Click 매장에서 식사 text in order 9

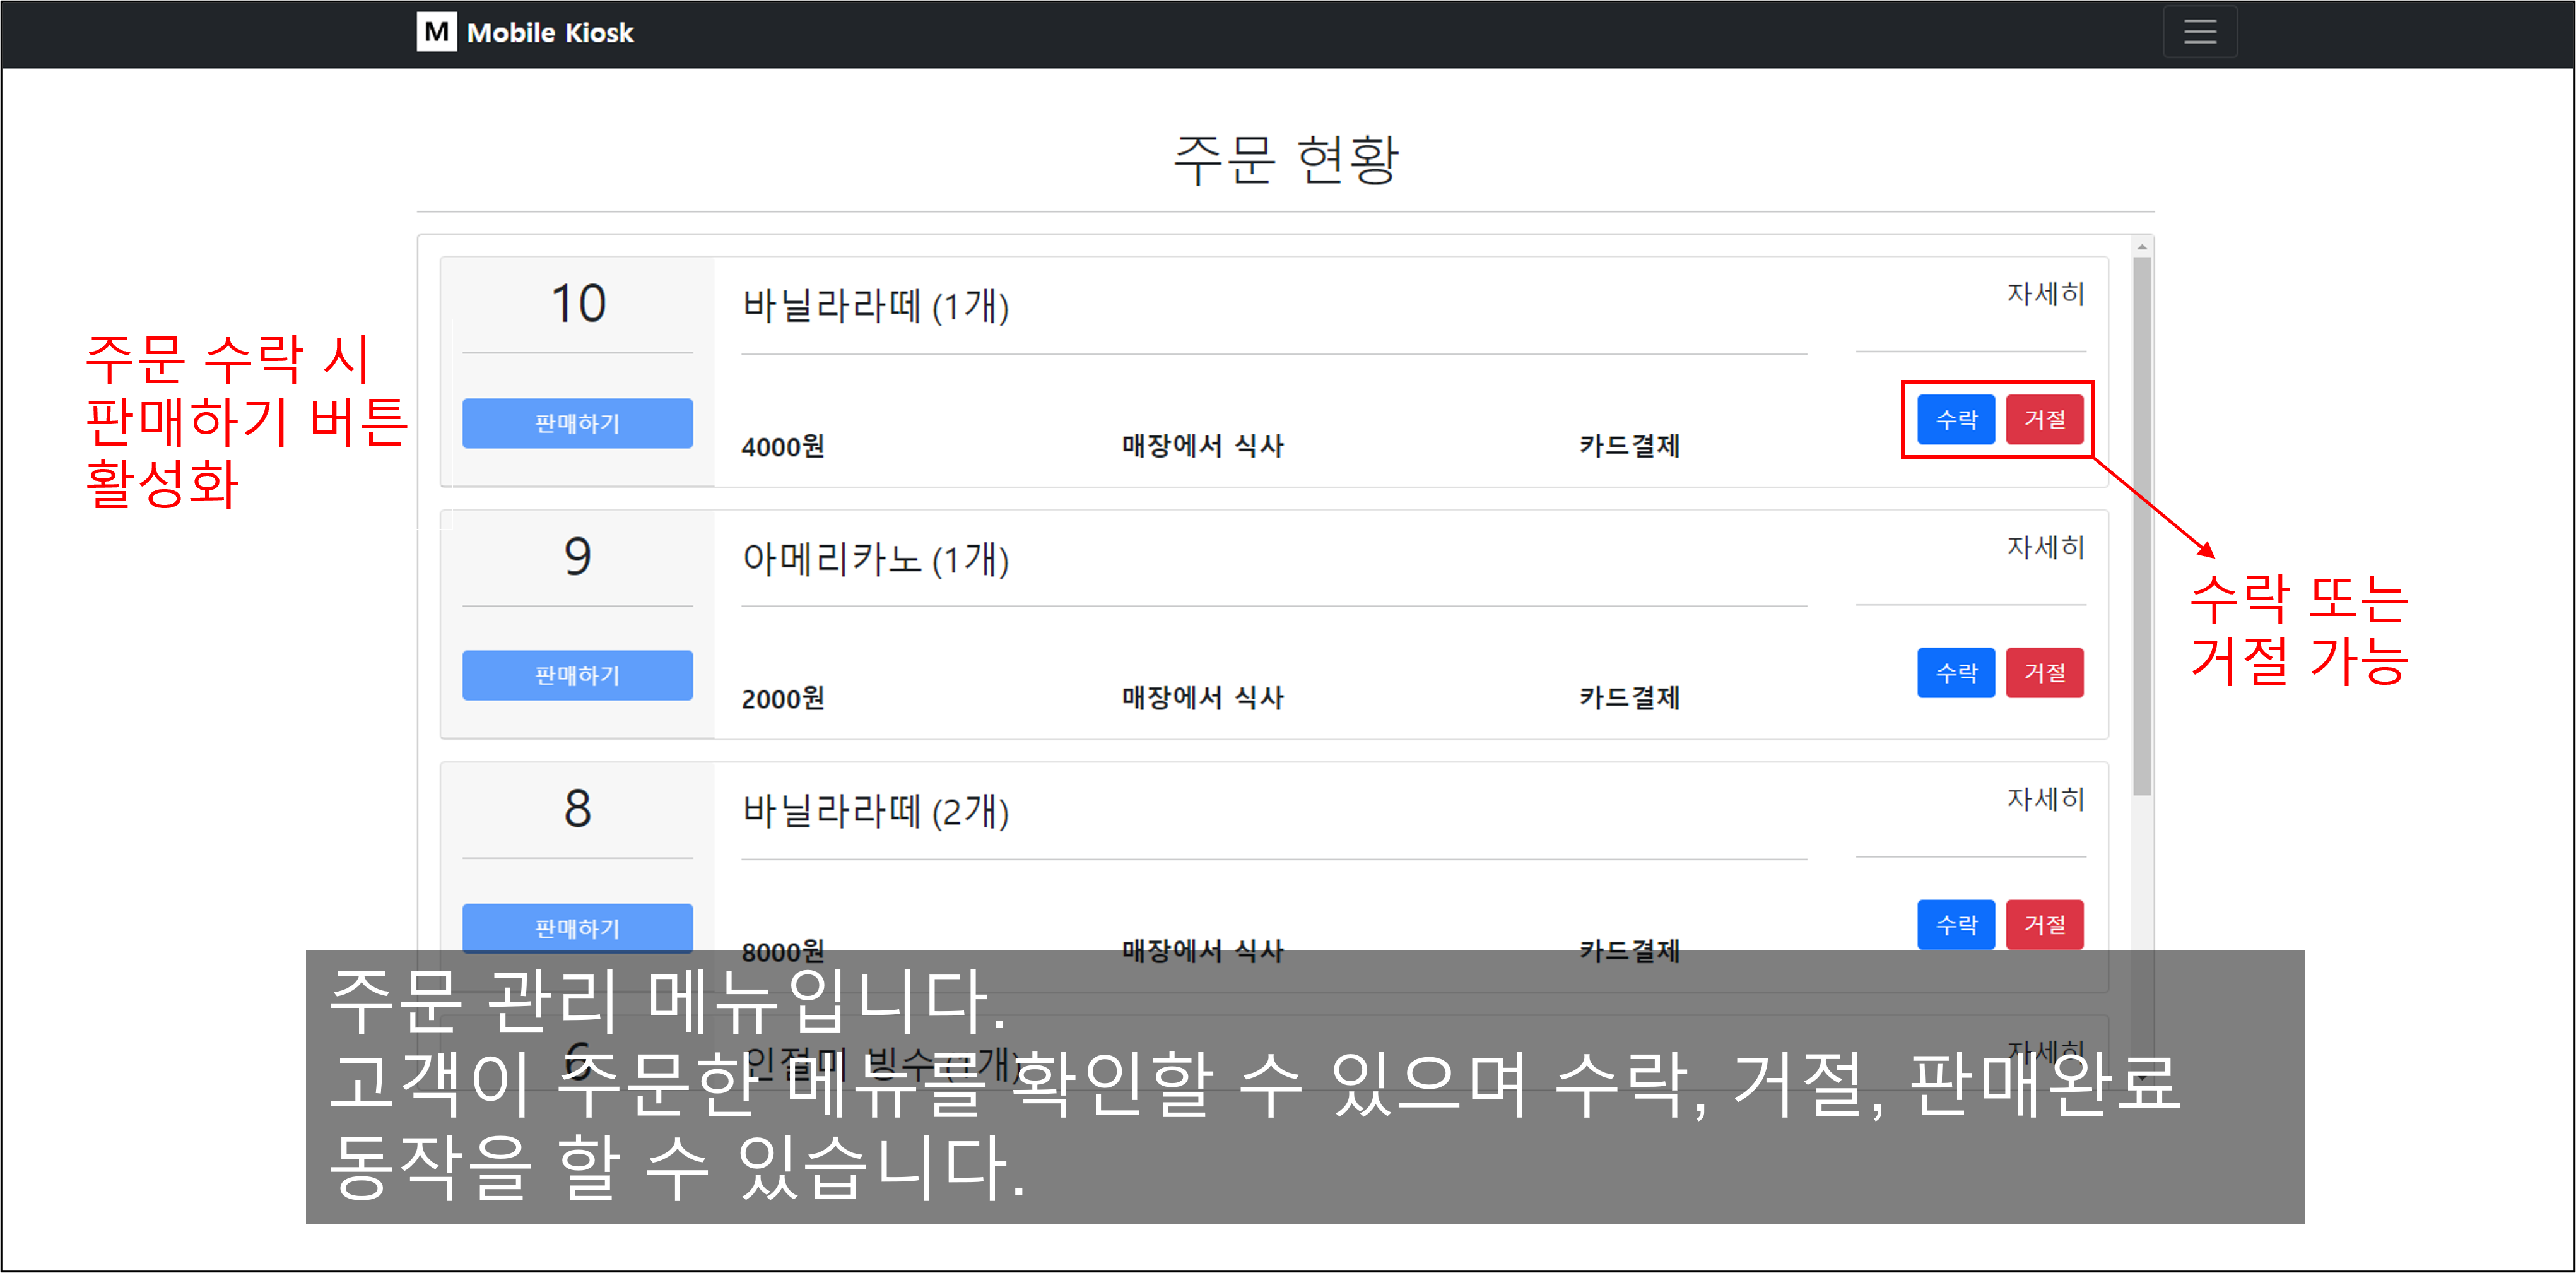1202,697
